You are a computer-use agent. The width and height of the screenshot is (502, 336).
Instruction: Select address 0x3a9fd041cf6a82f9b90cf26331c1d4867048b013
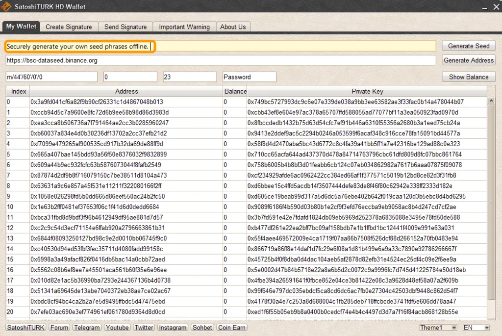tap(97, 102)
